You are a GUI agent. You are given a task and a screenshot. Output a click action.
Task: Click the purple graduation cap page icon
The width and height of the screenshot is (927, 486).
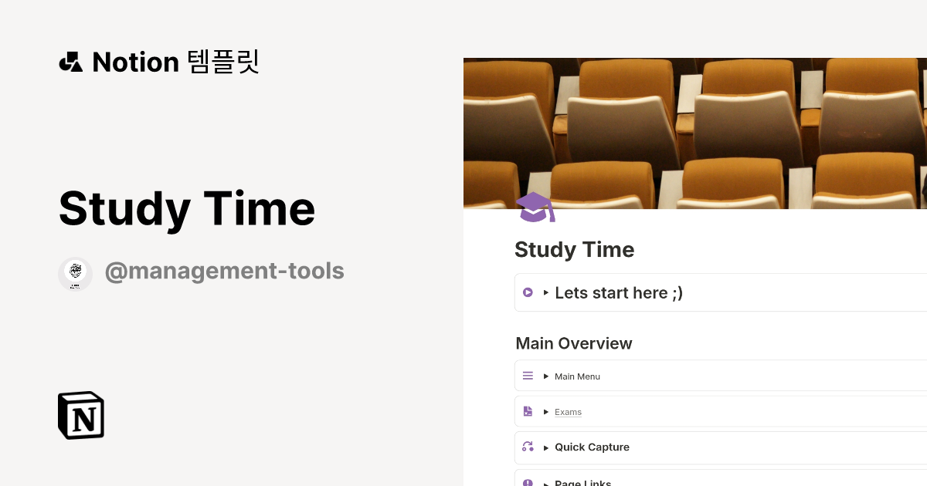click(535, 207)
